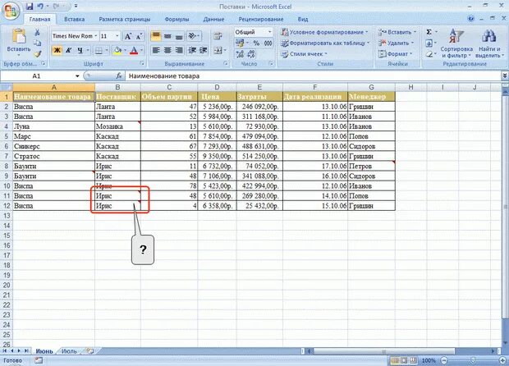
Task: Toggle underline formatting (Ч)
Action: (x=80, y=50)
